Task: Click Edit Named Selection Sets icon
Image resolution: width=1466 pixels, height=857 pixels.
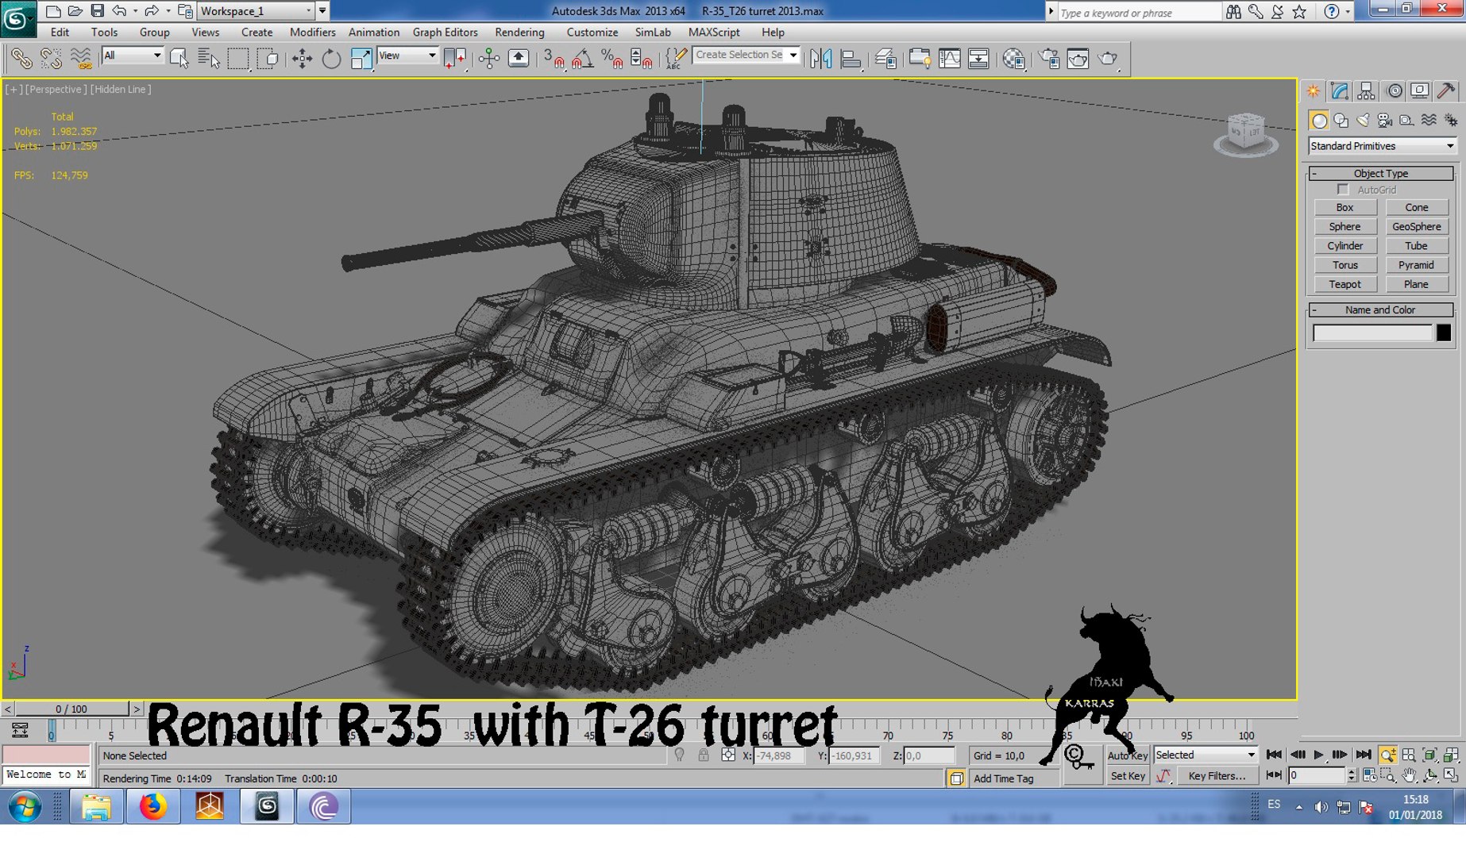Action: (x=675, y=58)
